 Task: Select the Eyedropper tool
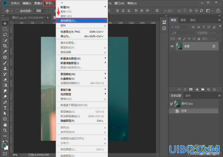5,52
